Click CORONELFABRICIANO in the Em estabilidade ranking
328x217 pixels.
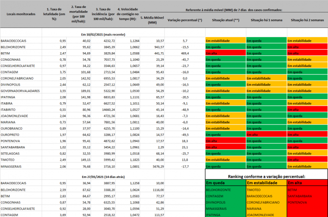pos(263,202)
